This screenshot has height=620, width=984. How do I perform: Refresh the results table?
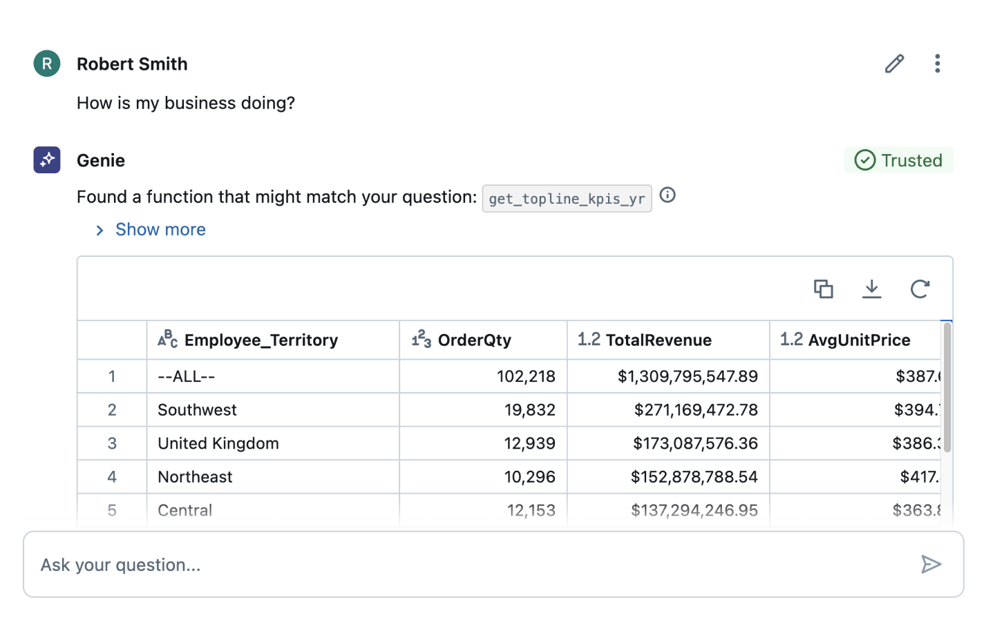(920, 289)
